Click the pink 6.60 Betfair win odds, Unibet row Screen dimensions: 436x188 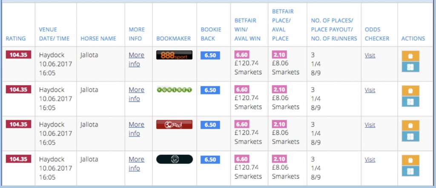pos(242,89)
